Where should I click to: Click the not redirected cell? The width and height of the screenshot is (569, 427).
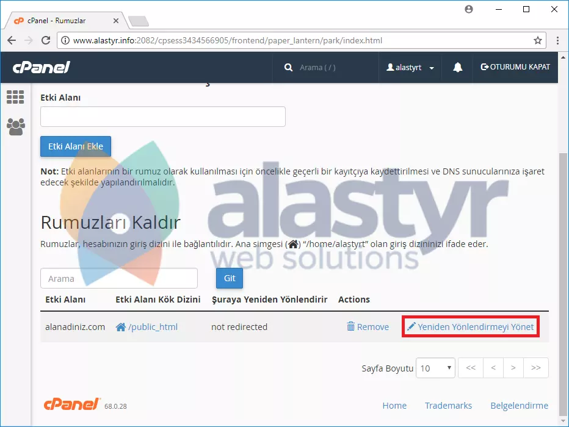point(239,327)
